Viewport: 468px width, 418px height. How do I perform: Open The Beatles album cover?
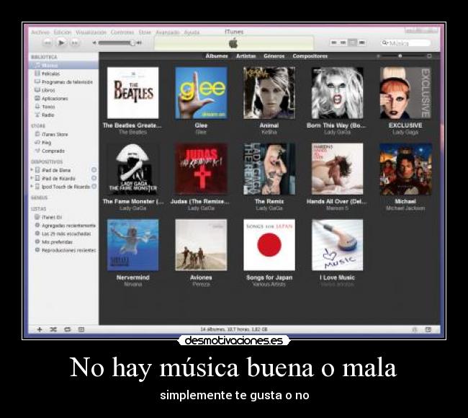(132, 93)
